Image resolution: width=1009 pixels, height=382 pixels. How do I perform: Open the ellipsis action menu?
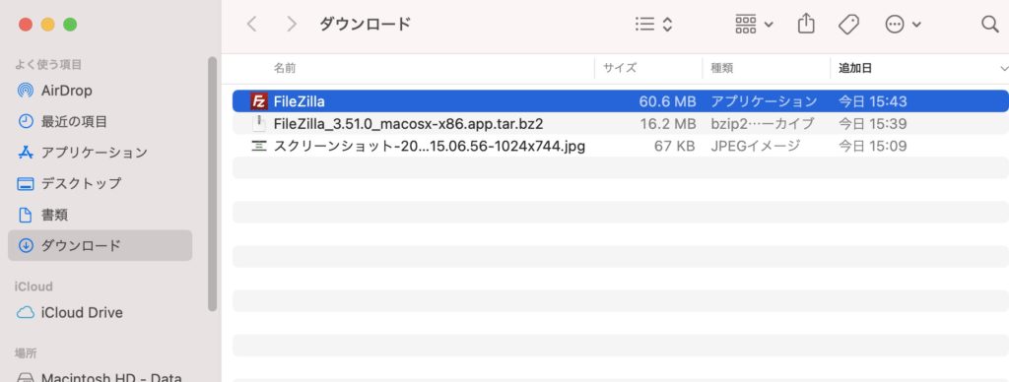[903, 25]
